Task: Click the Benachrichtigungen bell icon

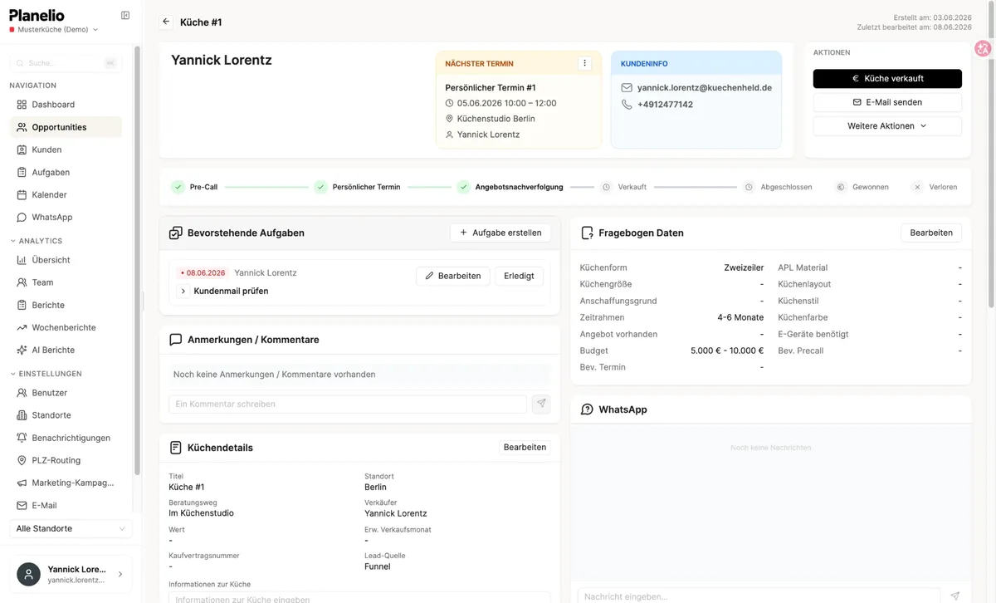Action: pos(22,438)
